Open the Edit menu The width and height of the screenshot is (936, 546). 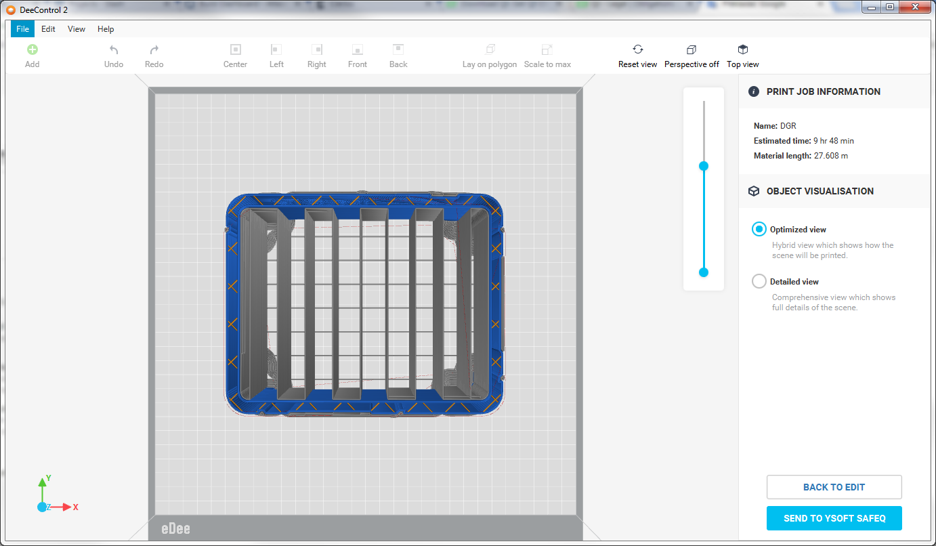[x=48, y=29]
